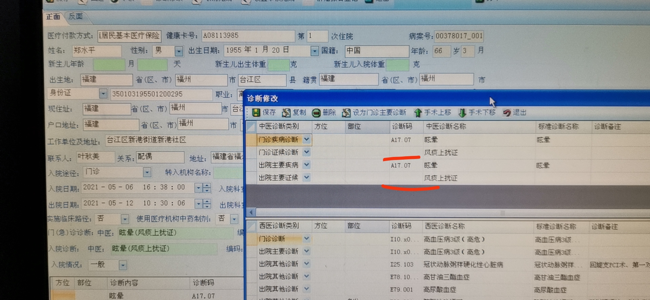Click the 入院日期 time stepper
The height and width of the screenshot is (300, 650).
(207, 188)
